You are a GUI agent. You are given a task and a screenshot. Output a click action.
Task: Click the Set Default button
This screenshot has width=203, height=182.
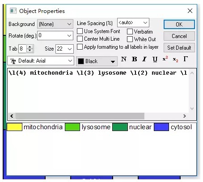(x=179, y=48)
